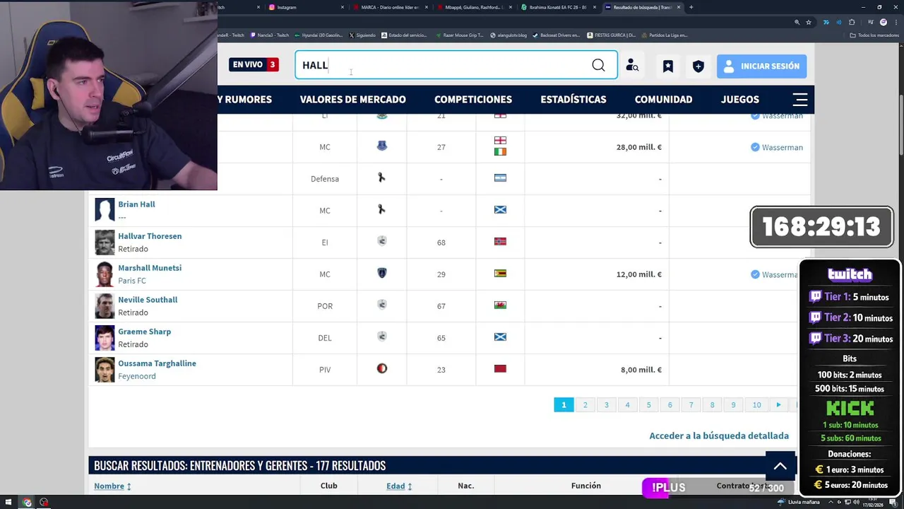
Task: Click the POR position cell
Action: pos(325,306)
